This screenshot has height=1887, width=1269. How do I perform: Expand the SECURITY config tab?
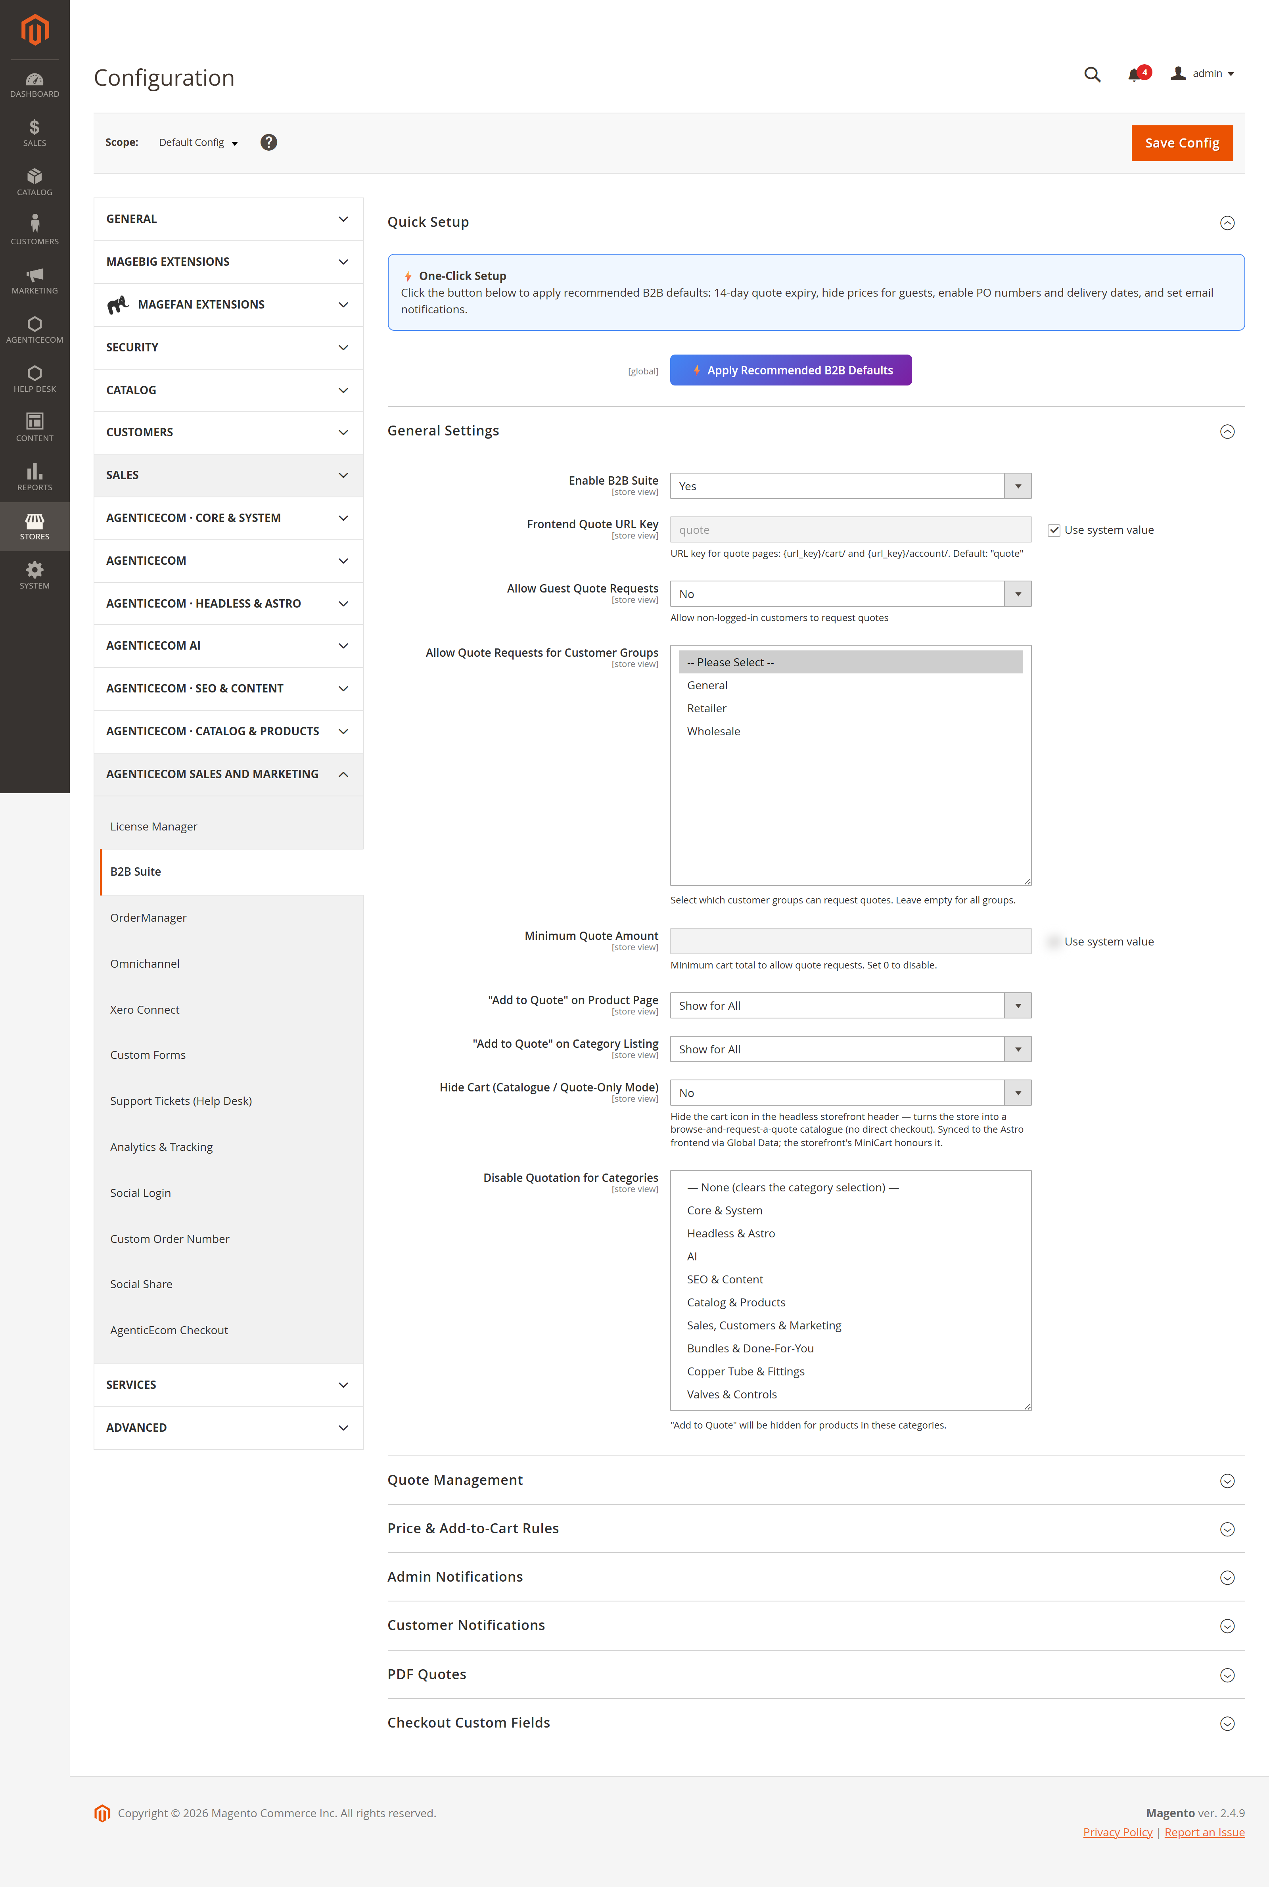228,348
